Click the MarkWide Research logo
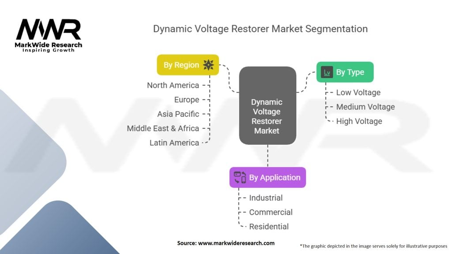Image resolution: width=452 pixels, height=254 pixels. pyautogui.click(x=49, y=35)
